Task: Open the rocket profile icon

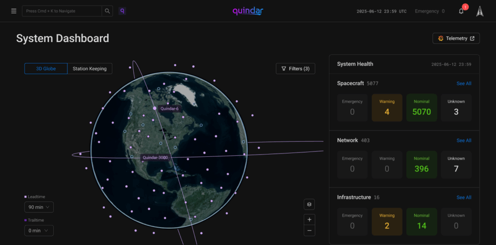Action: click(x=480, y=11)
